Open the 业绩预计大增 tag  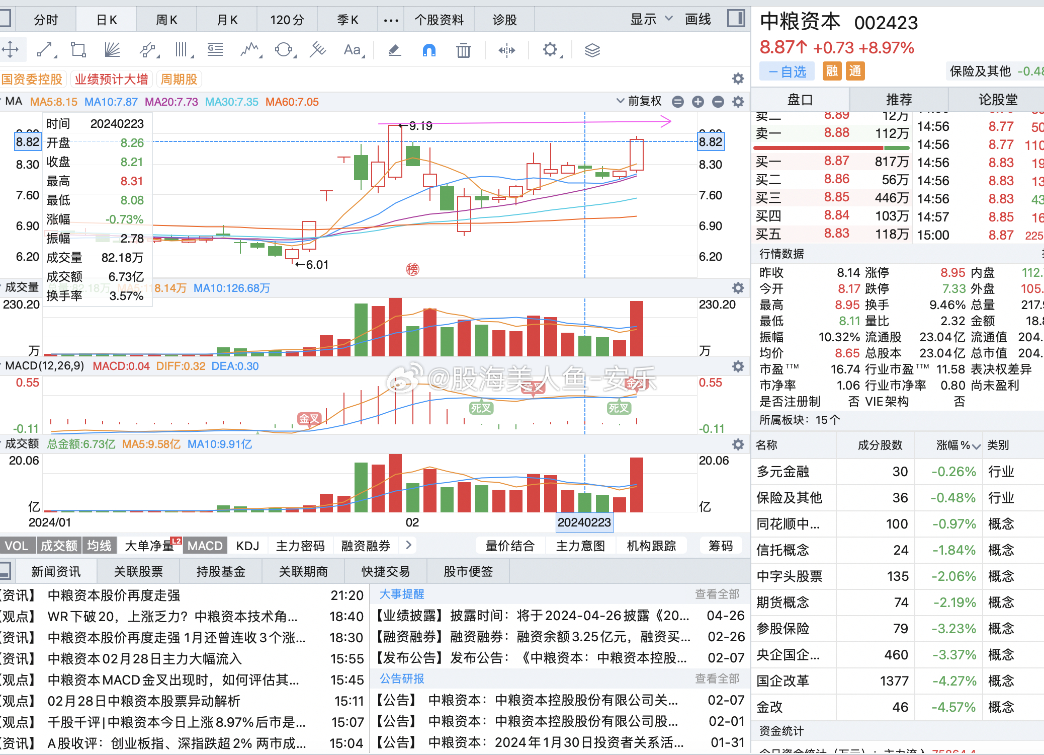click(x=111, y=79)
